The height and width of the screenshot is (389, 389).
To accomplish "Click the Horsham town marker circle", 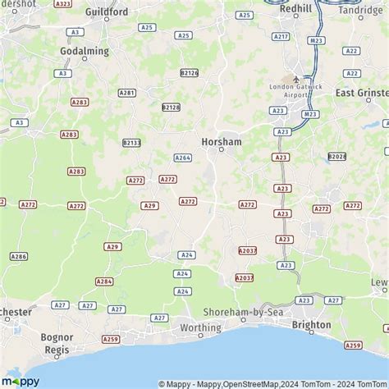I will 222,149.
